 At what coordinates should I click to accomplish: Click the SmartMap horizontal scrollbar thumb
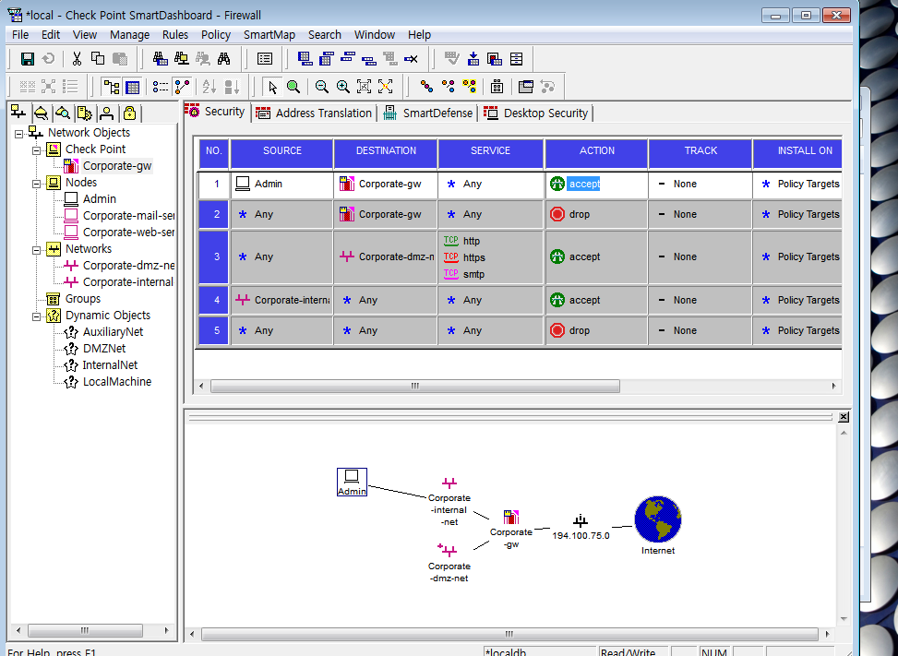(509, 634)
